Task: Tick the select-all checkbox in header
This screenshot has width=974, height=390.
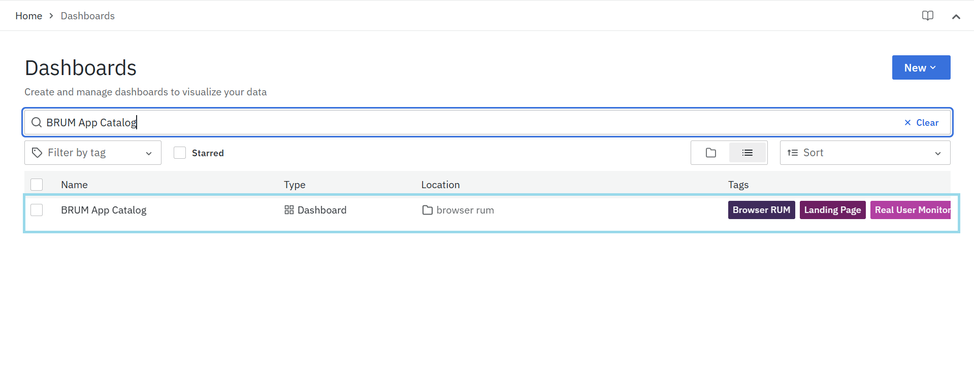Action: click(x=37, y=185)
